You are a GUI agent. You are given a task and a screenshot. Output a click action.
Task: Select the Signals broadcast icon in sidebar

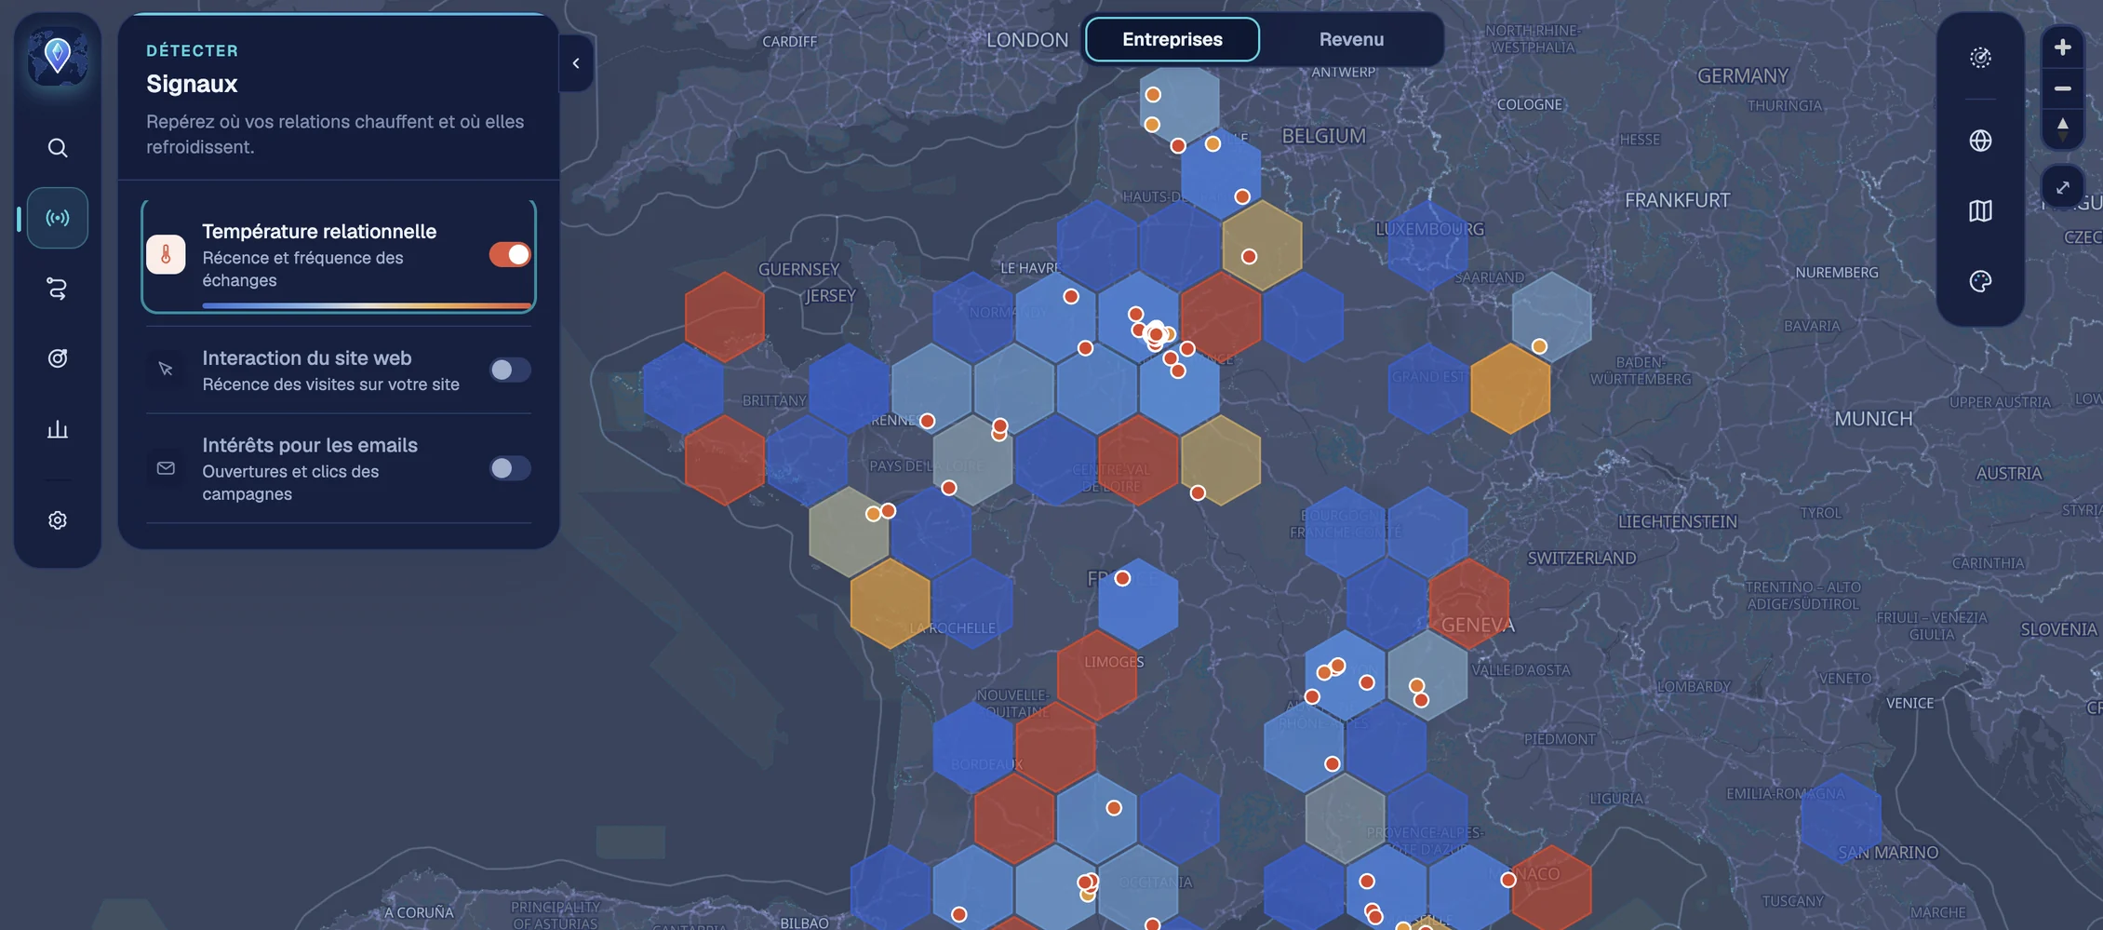[58, 218]
